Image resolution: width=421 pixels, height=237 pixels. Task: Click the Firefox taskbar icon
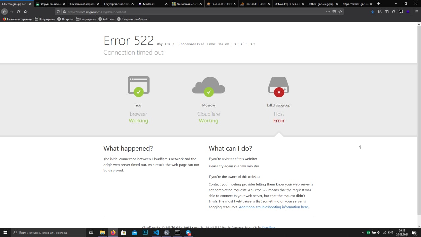(113, 233)
